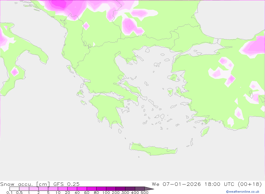Click the '100' legend scale value
The width and height of the screenshot is (265, 194).
[106, 192]
